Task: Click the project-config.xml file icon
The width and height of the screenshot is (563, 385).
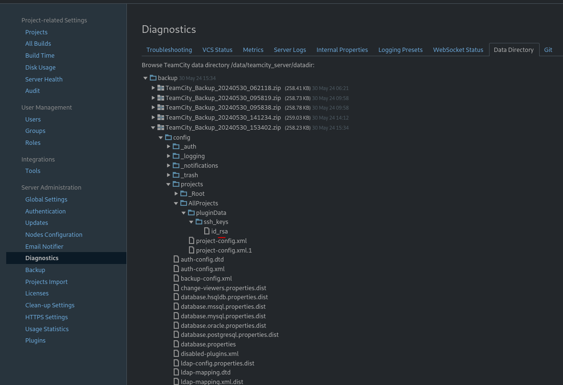Action: [191, 241]
